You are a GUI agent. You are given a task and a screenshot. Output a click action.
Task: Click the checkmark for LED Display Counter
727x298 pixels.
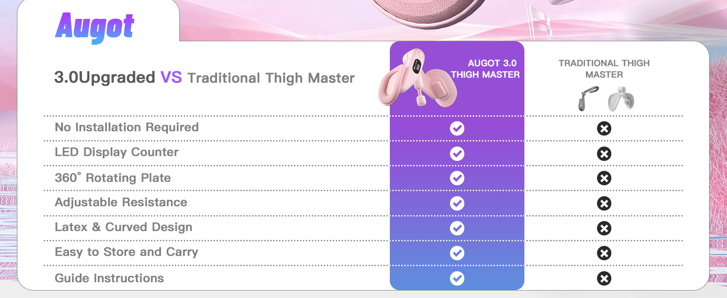(457, 153)
